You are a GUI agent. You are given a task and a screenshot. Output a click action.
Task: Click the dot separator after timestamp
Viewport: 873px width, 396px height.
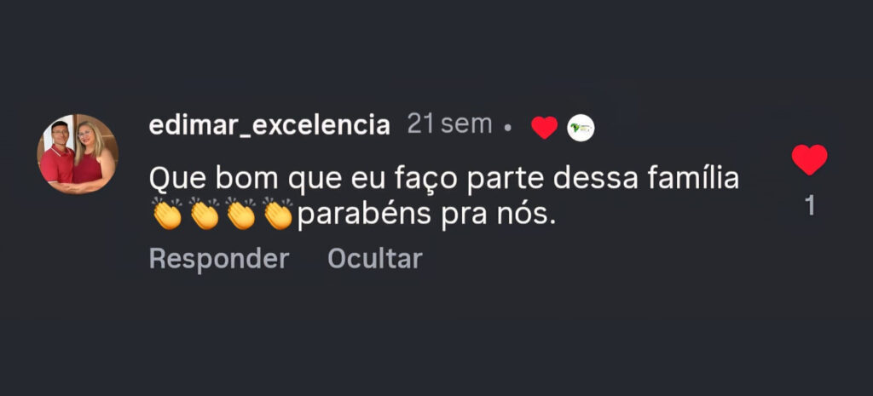coord(508,129)
